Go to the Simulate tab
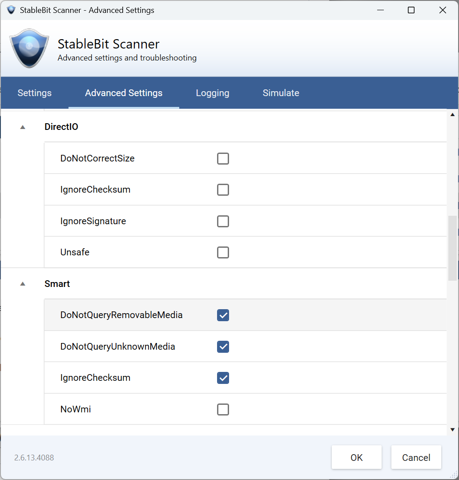459x480 pixels. (x=281, y=93)
